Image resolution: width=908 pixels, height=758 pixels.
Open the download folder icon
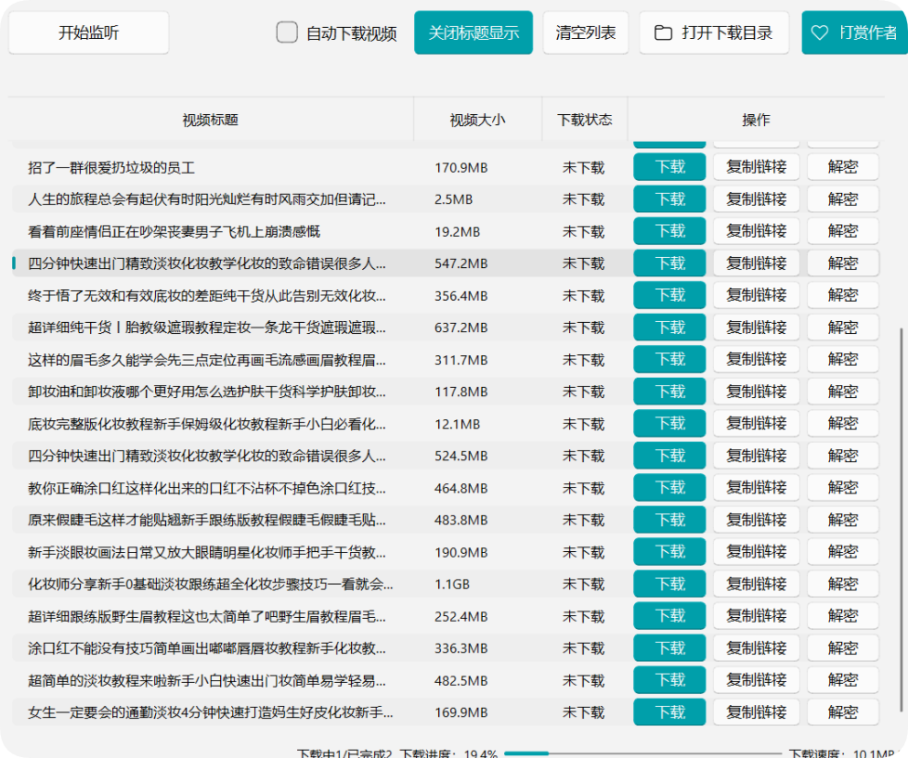663,32
